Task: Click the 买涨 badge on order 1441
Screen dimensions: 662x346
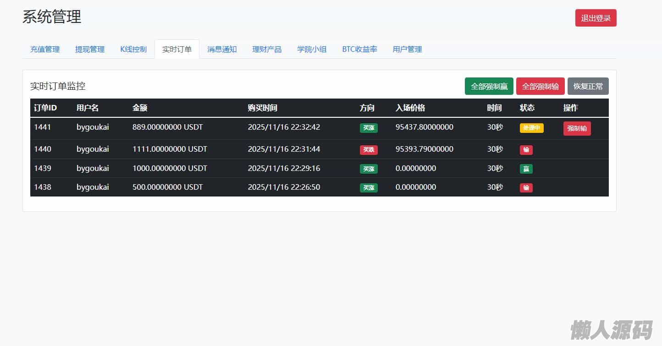Action: point(369,128)
